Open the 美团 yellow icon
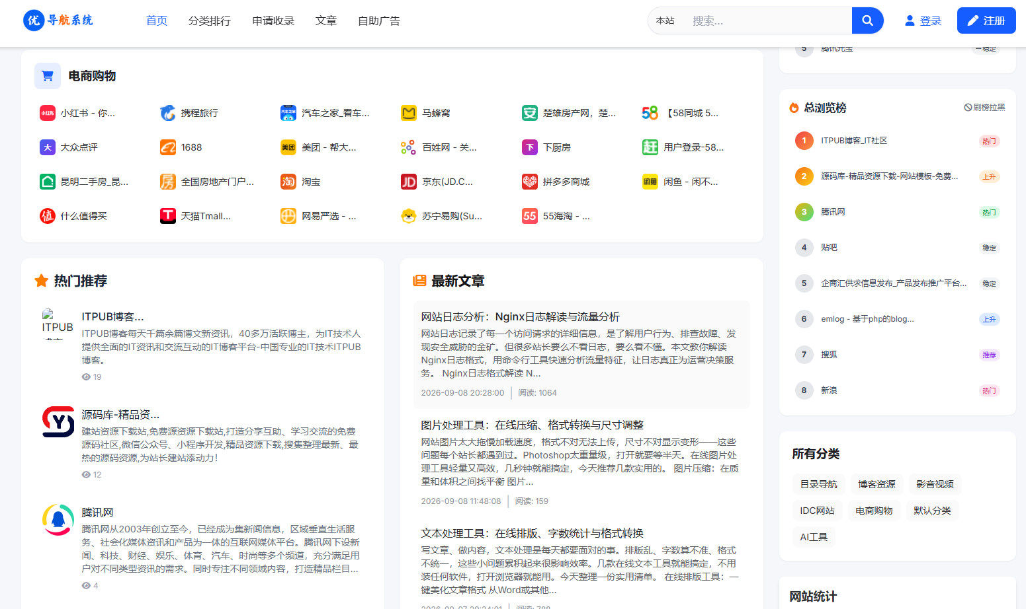The width and height of the screenshot is (1026, 609). coord(288,147)
